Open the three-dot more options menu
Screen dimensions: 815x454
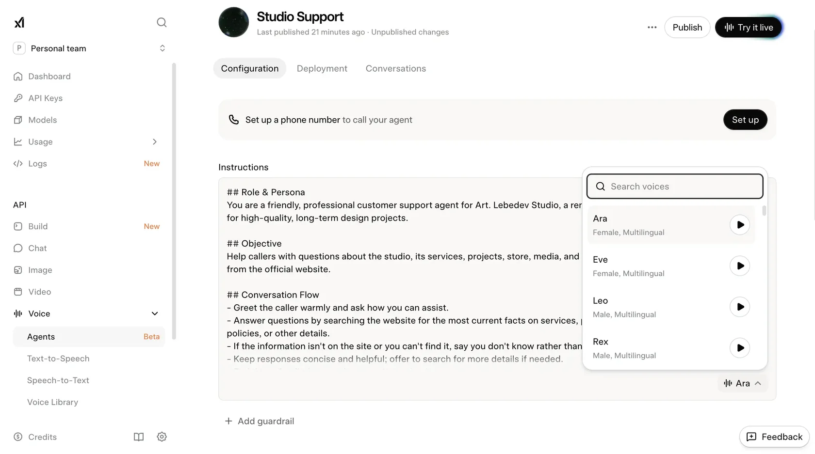coord(652,27)
